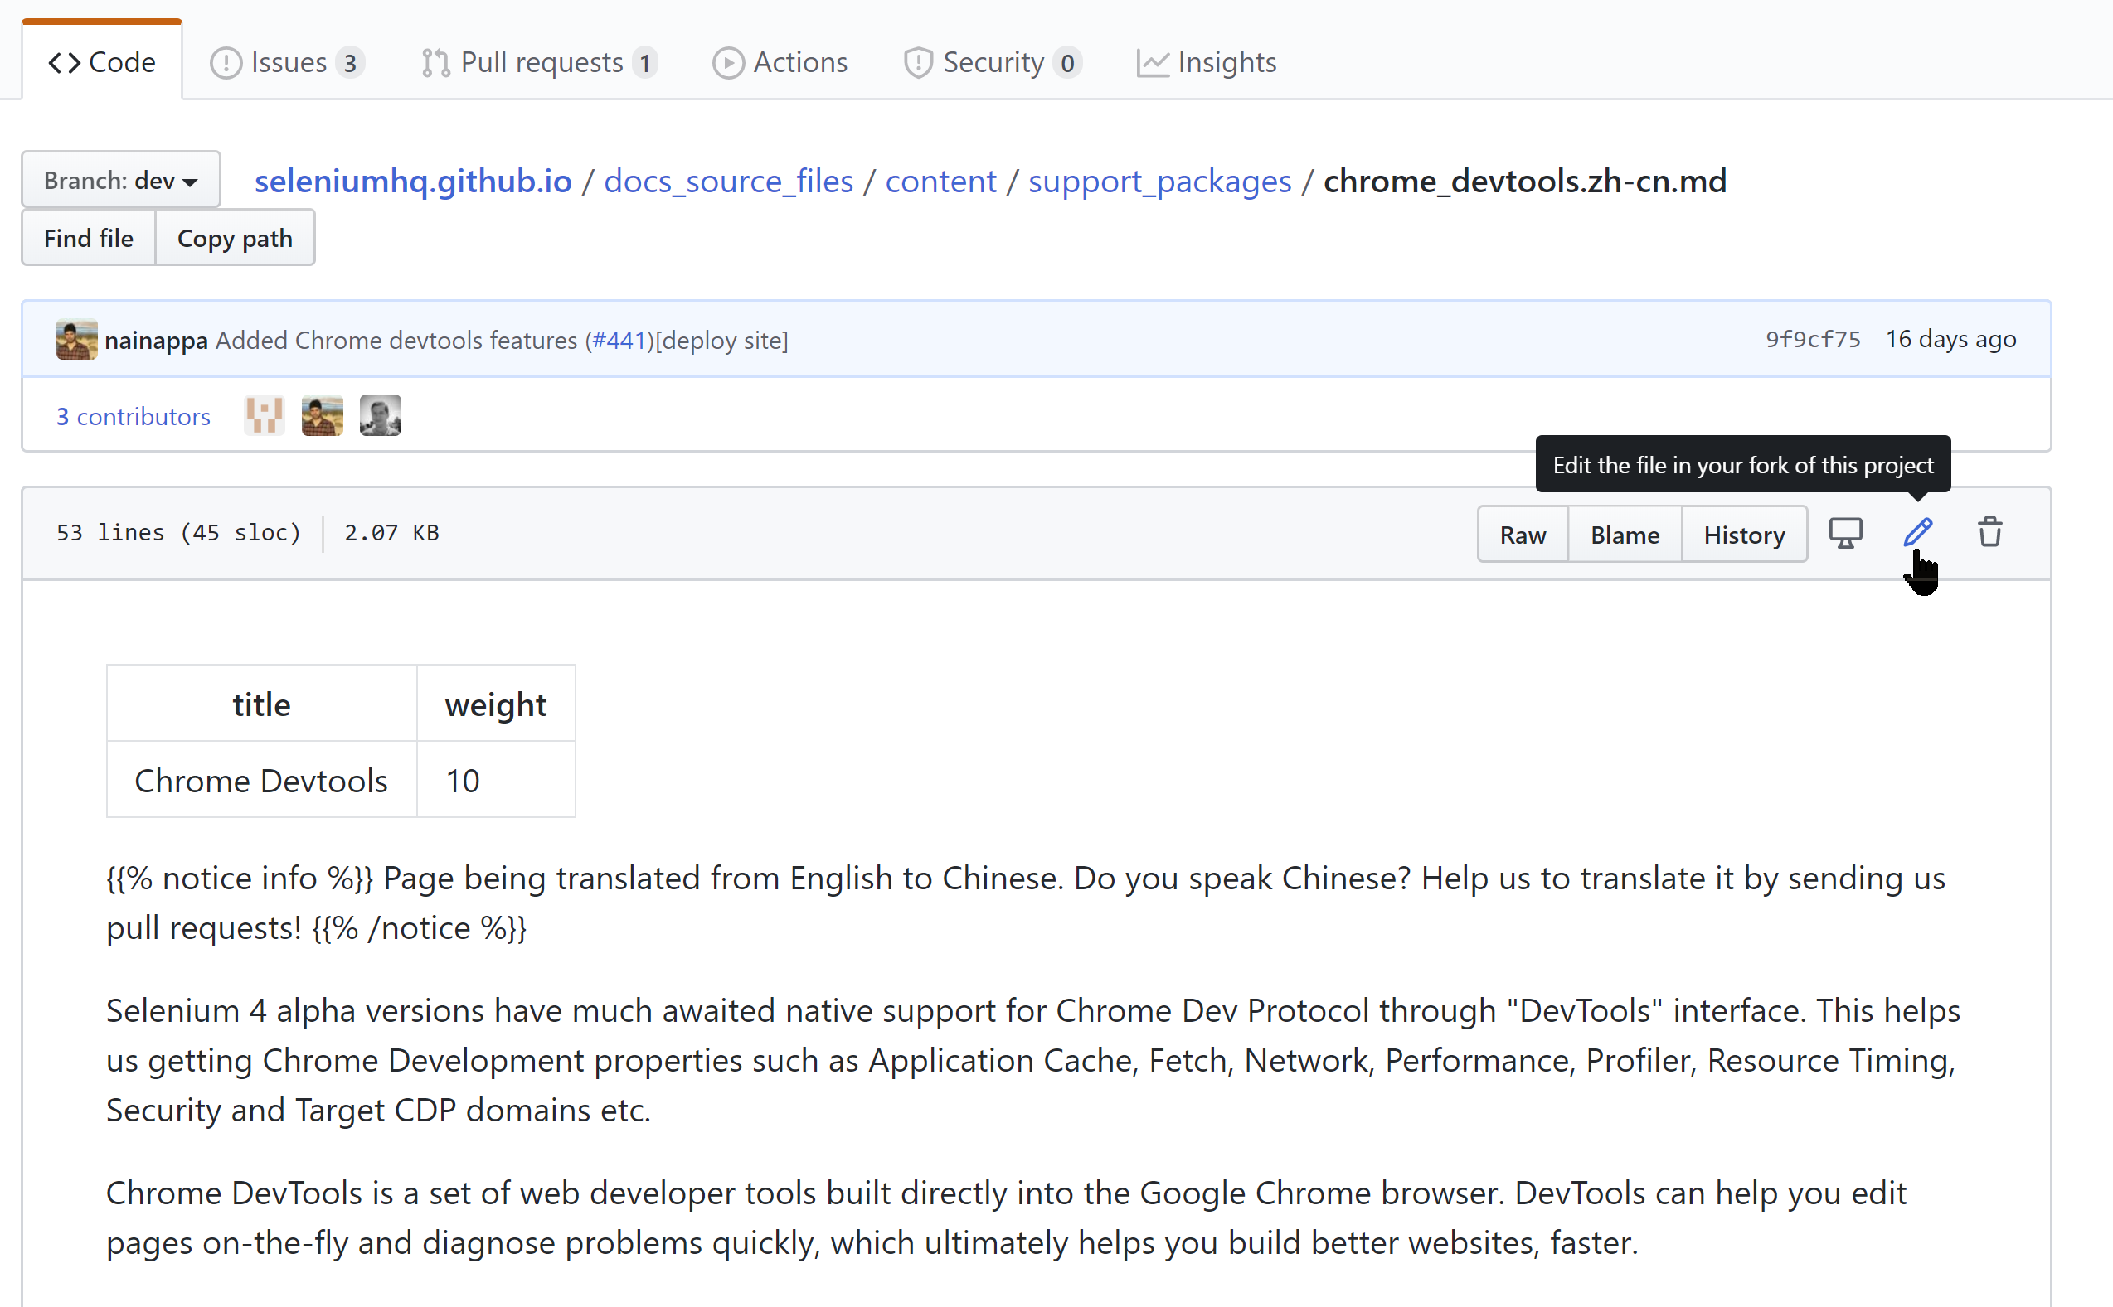Open the 3 contributors link
2113x1307 pixels.
coord(134,417)
